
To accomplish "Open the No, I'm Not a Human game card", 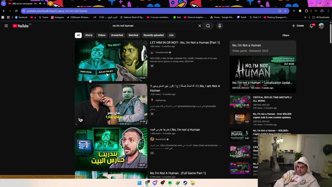I will click(263, 48).
